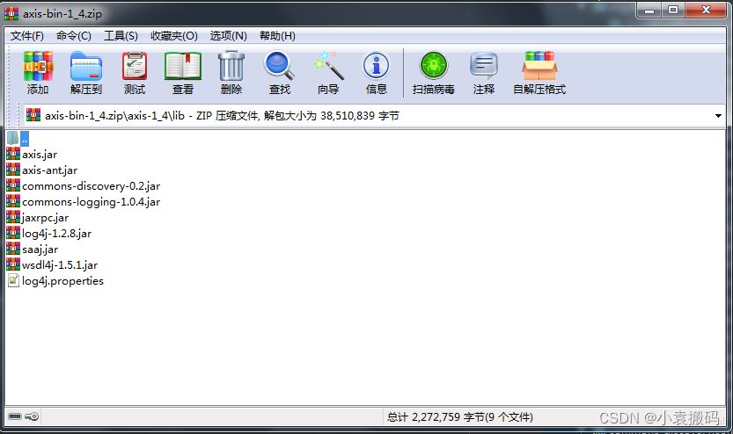The height and width of the screenshot is (434, 733).
Task: Click the status bar total size text
Action: (460, 416)
